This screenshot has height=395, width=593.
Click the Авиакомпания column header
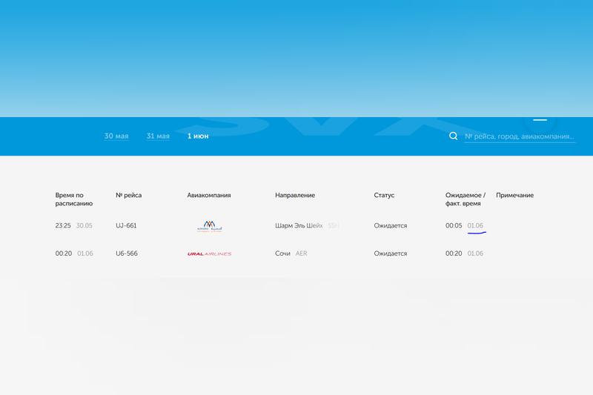pos(209,195)
